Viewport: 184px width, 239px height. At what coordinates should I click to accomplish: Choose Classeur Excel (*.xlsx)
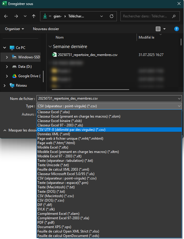pyautogui.click(x=109, y=112)
